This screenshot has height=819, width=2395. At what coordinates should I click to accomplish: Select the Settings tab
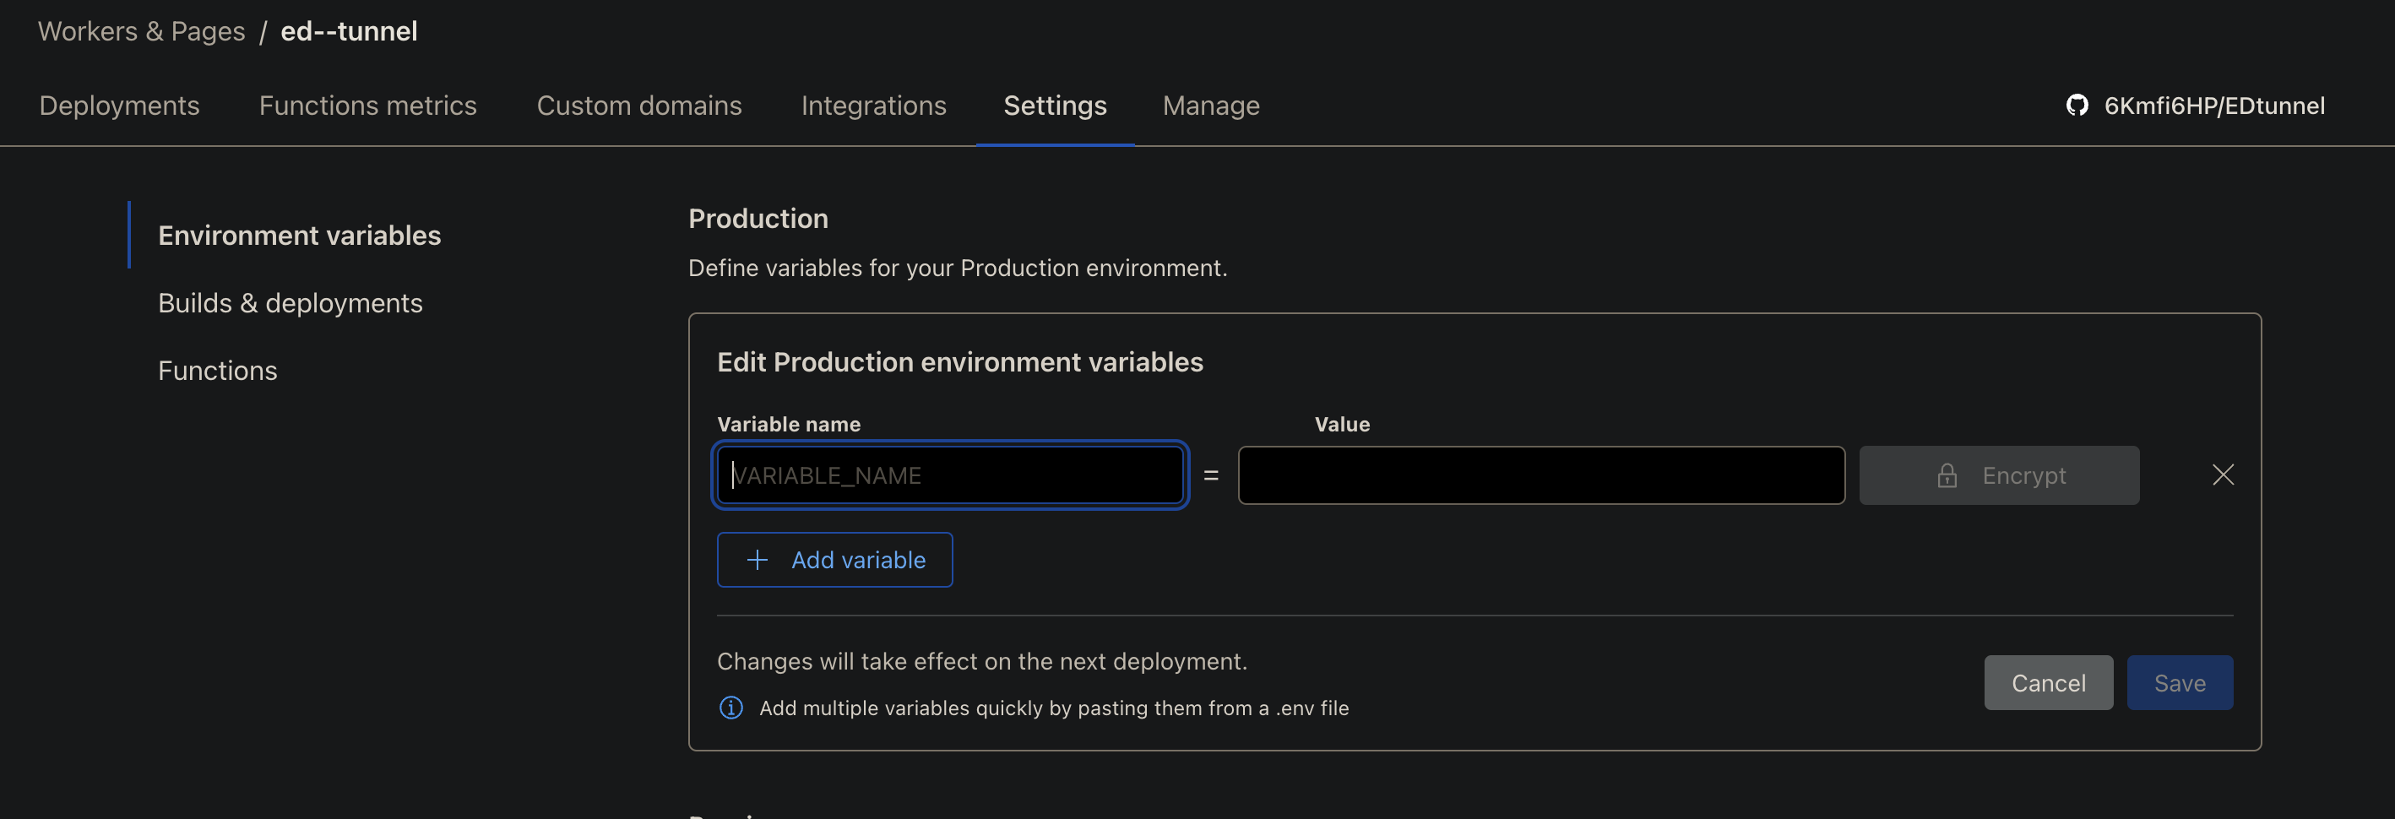click(x=1054, y=106)
